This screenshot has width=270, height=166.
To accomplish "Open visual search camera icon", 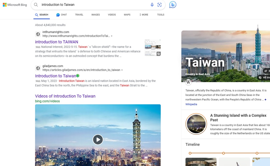I will point(159,5).
